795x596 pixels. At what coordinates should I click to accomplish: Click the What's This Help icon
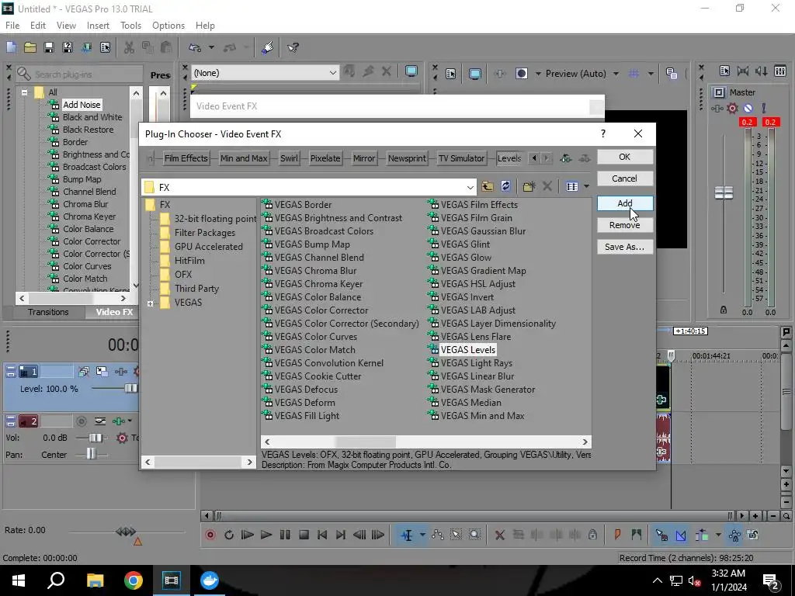click(293, 47)
